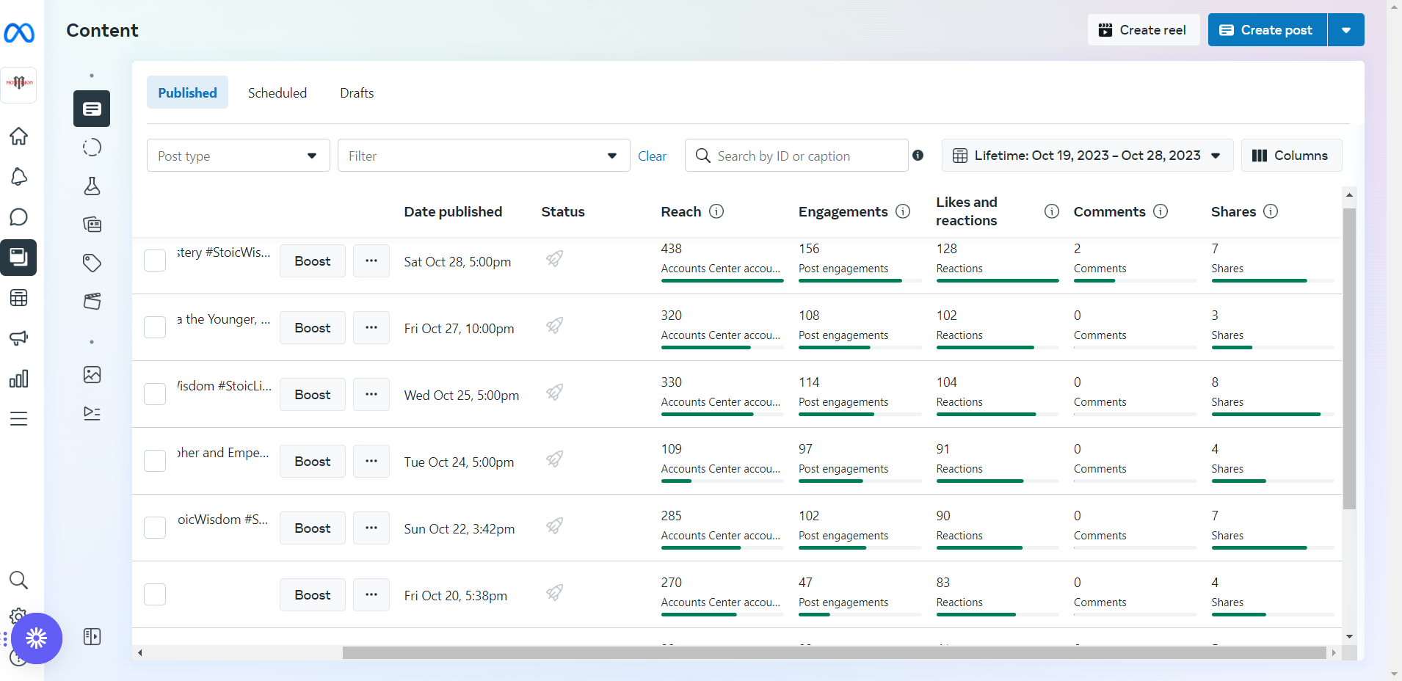Open Feed and grid news icon

pyautogui.click(x=92, y=225)
